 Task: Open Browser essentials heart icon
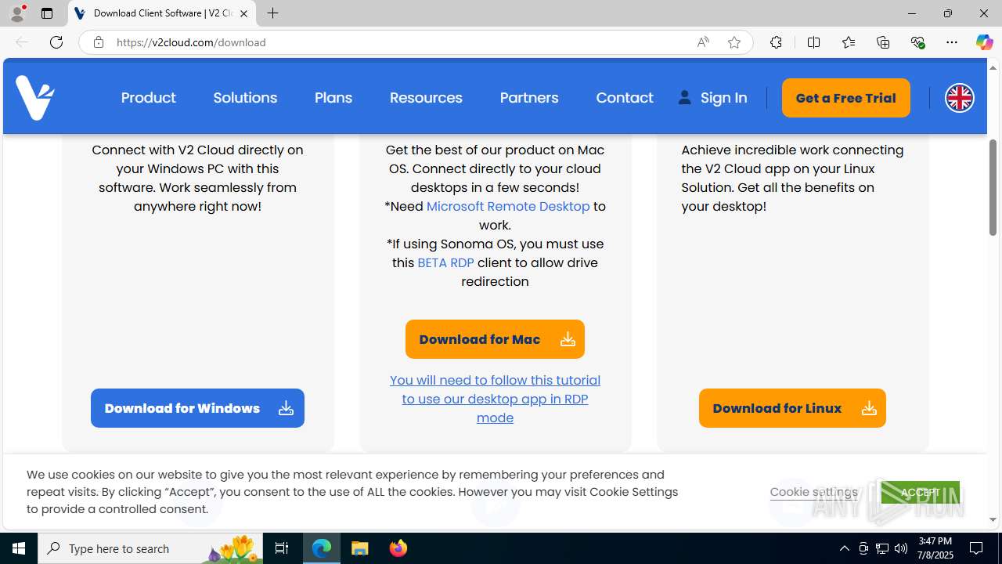tap(917, 42)
